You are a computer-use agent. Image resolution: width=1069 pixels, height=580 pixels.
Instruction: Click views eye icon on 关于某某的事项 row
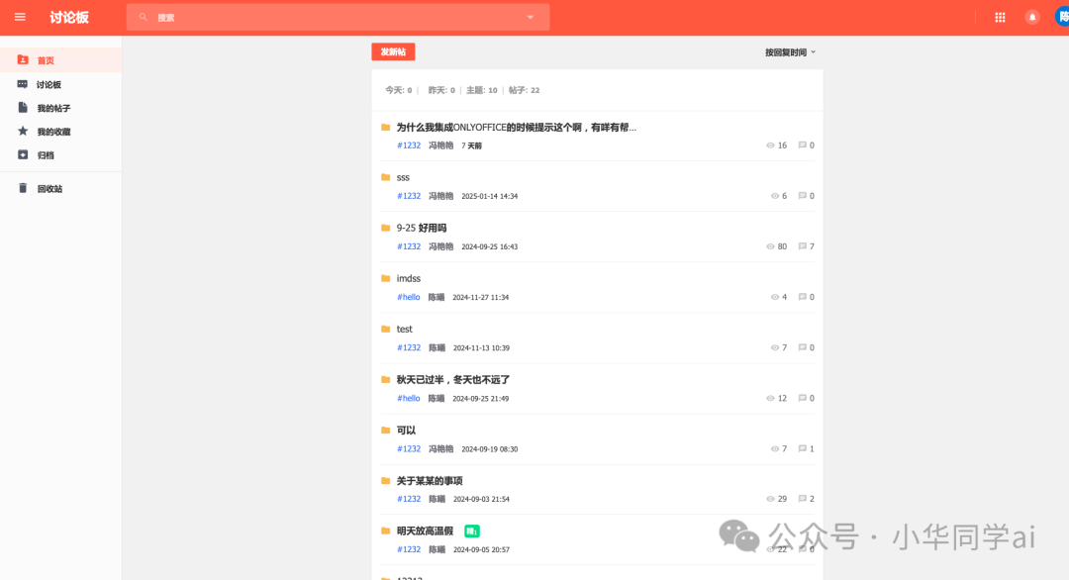click(770, 499)
